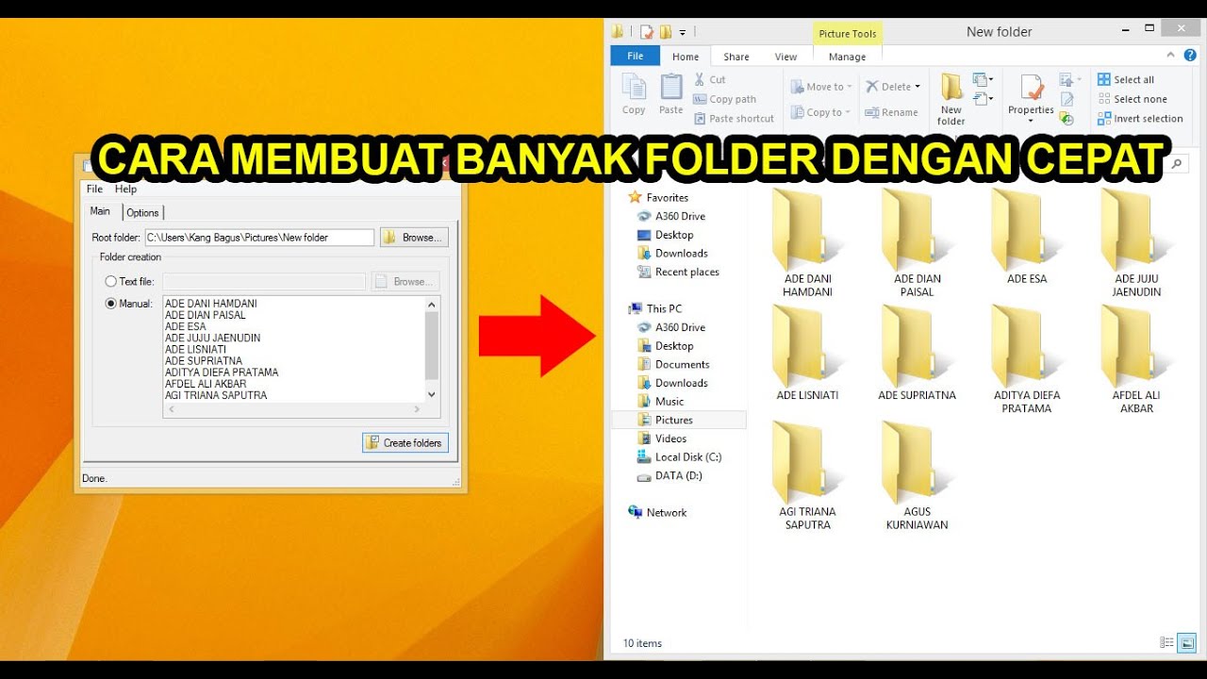Screen dimensions: 1207x679
Task: Switch to large icons view in status bar
Action: [x=1186, y=643]
